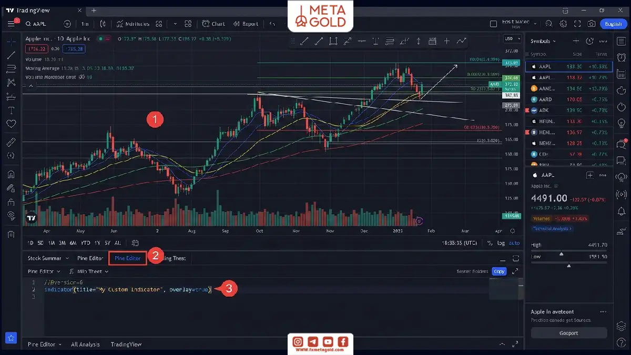Toggle the log scale option

click(x=502, y=243)
